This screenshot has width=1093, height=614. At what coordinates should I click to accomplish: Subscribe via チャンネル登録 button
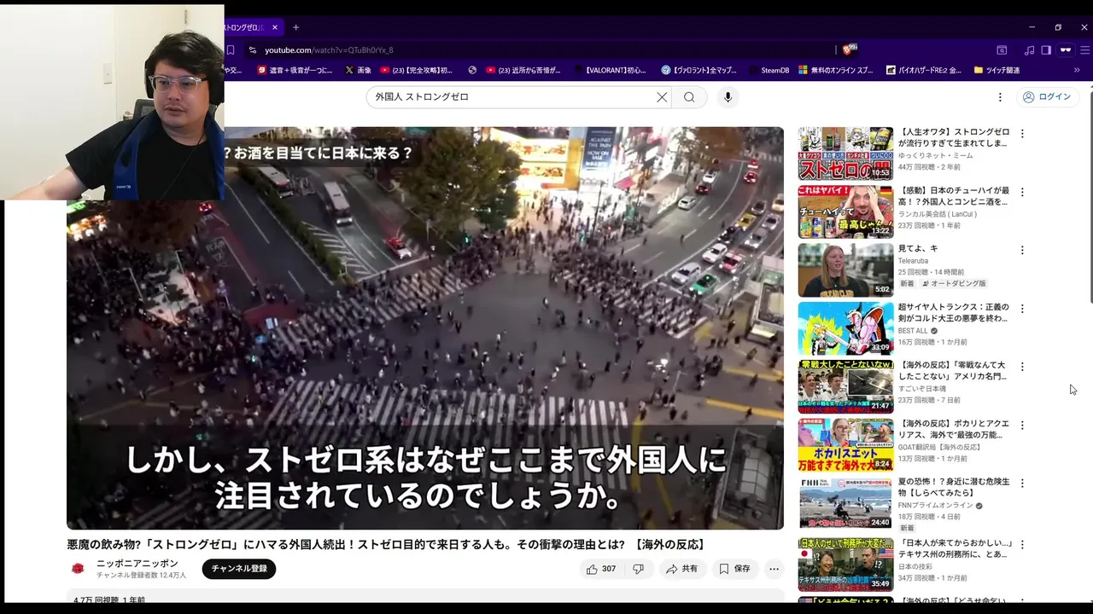[x=239, y=569]
